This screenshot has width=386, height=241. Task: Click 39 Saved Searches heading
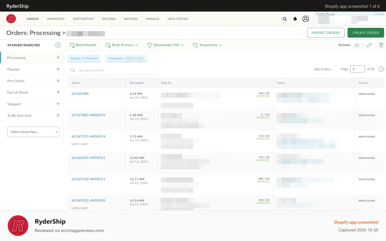click(23, 45)
